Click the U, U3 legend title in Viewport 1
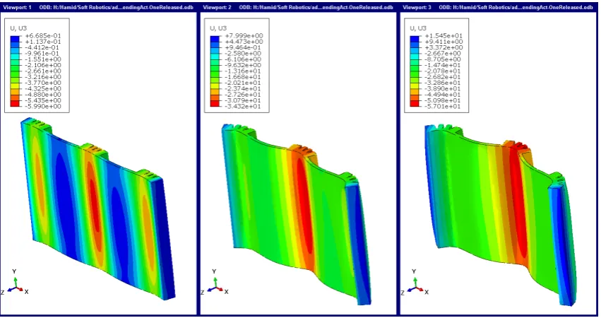Screen dimensions: 601x318 (18, 28)
